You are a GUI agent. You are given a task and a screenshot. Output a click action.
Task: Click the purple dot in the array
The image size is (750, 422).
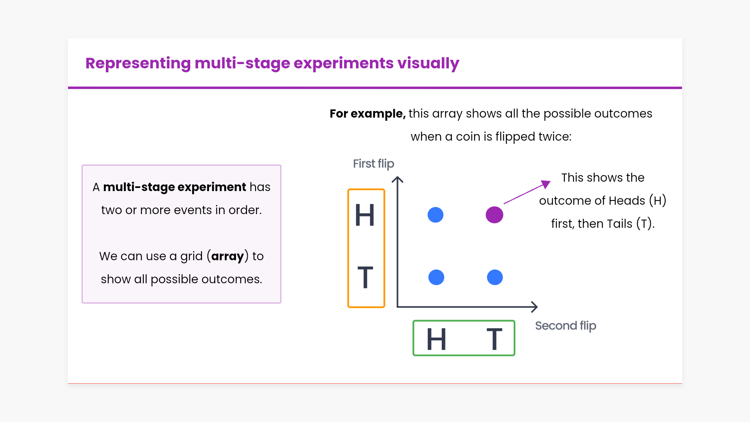[494, 215]
